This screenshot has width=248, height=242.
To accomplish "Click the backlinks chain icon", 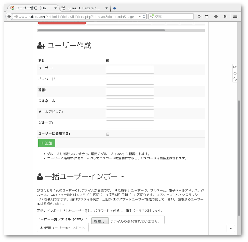I will tap(235, 79).
